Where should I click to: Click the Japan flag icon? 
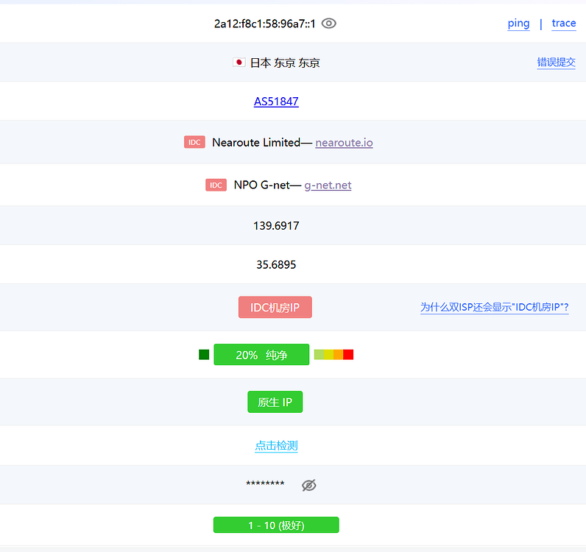pos(239,62)
